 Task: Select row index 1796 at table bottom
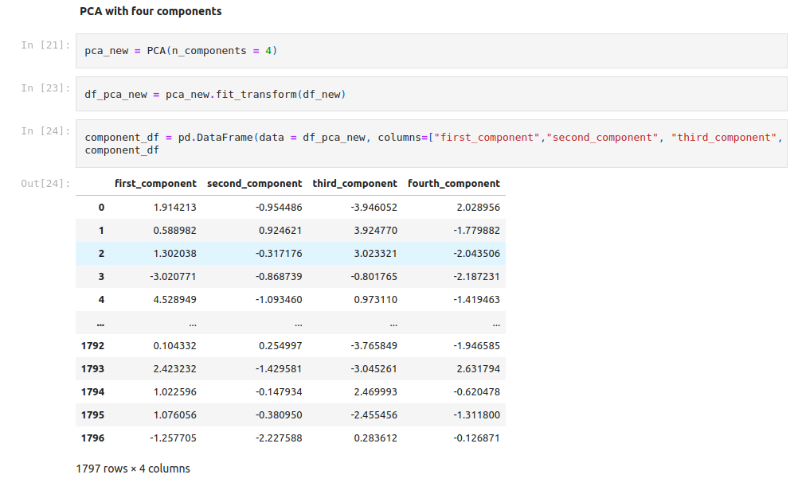[93, 438]
